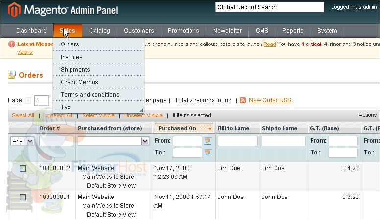Select Shipments in the Sales submenu
This screenshot has height=220, width=380.
tap(98, 70)
